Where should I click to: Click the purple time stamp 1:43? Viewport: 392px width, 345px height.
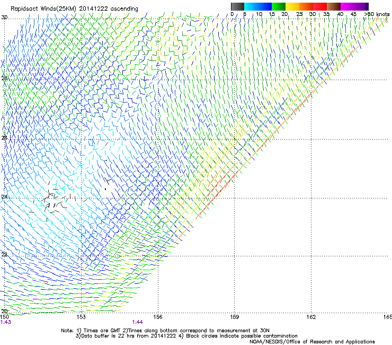[5, 322]
